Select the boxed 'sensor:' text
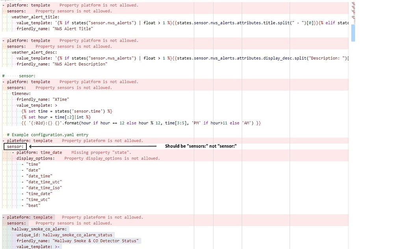The height and width of the screenshot is (249, 407). click(15, 146)
